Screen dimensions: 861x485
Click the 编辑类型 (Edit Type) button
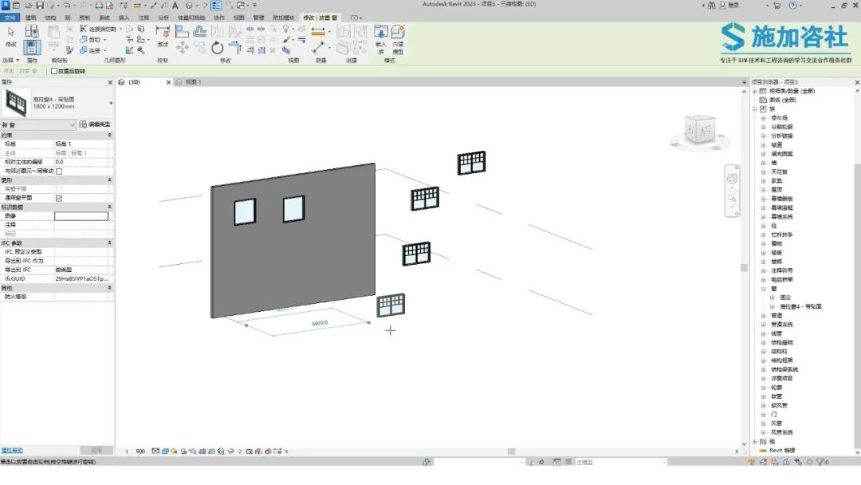tap(95, 124)
